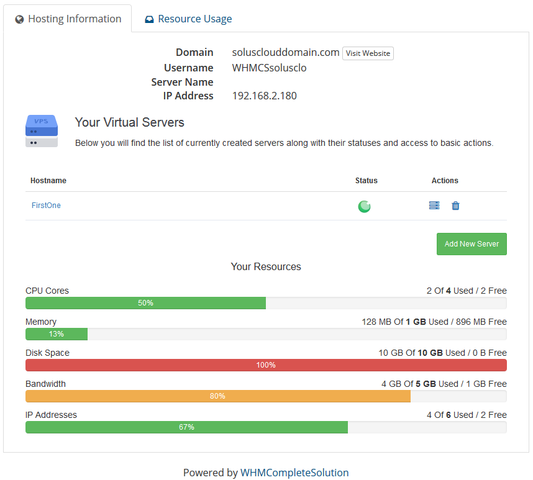The height and width of the screenshot is (480, 533).
Task: Click the Visit Website button
Action: tap(368, 53)
